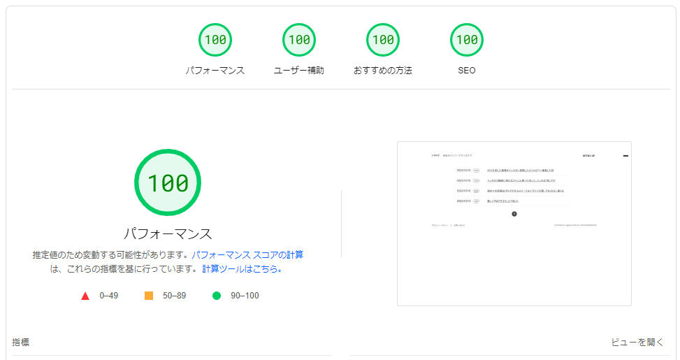Click the orange square 50–89 legend icon
The width and height of the screenshot is (680, 360).
(149, 296)
